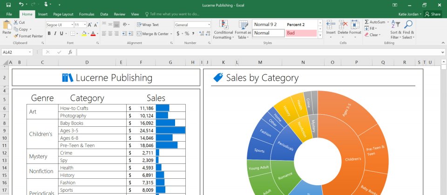Image resolution: width=447 pixels, height=195 pixels.
Task: Open the font size 11 dropdown
Action: pyautogui.click(x=85, y=25)
